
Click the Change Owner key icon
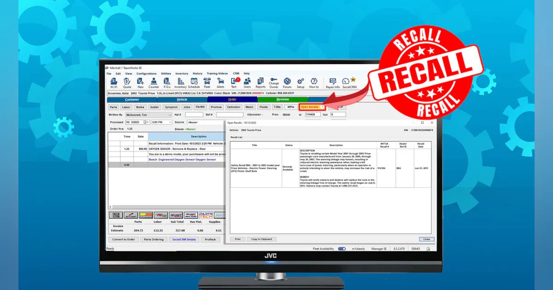(x=274, y=83)
